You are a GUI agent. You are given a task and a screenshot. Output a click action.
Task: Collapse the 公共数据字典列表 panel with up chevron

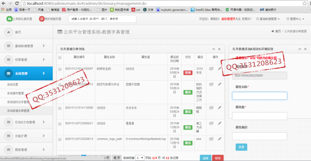click(214, 49)
